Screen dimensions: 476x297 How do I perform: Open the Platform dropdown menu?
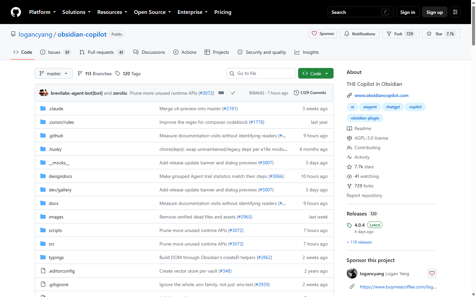42,12
